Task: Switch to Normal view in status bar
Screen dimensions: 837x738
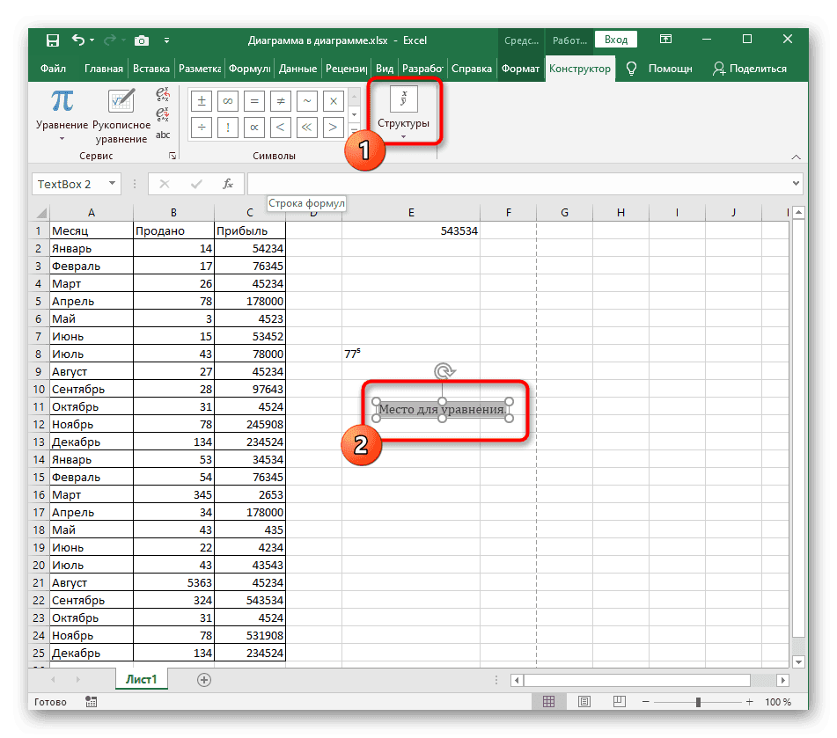Action: 549,702
